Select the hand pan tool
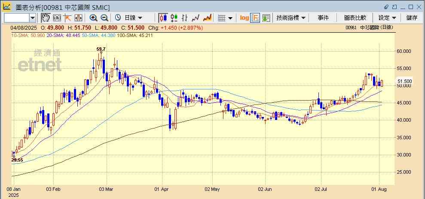 pyautogui.click(x=46, y=18)
